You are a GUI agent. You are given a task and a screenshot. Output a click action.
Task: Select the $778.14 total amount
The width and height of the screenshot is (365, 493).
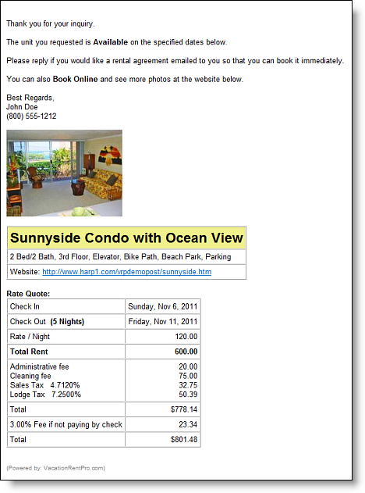tap(184, 409)
